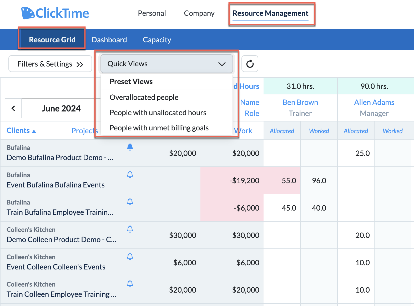Sort by Clients ascending arrow
Screen dimensions: 414x306
pyautogui.click(x=34, y=131)
